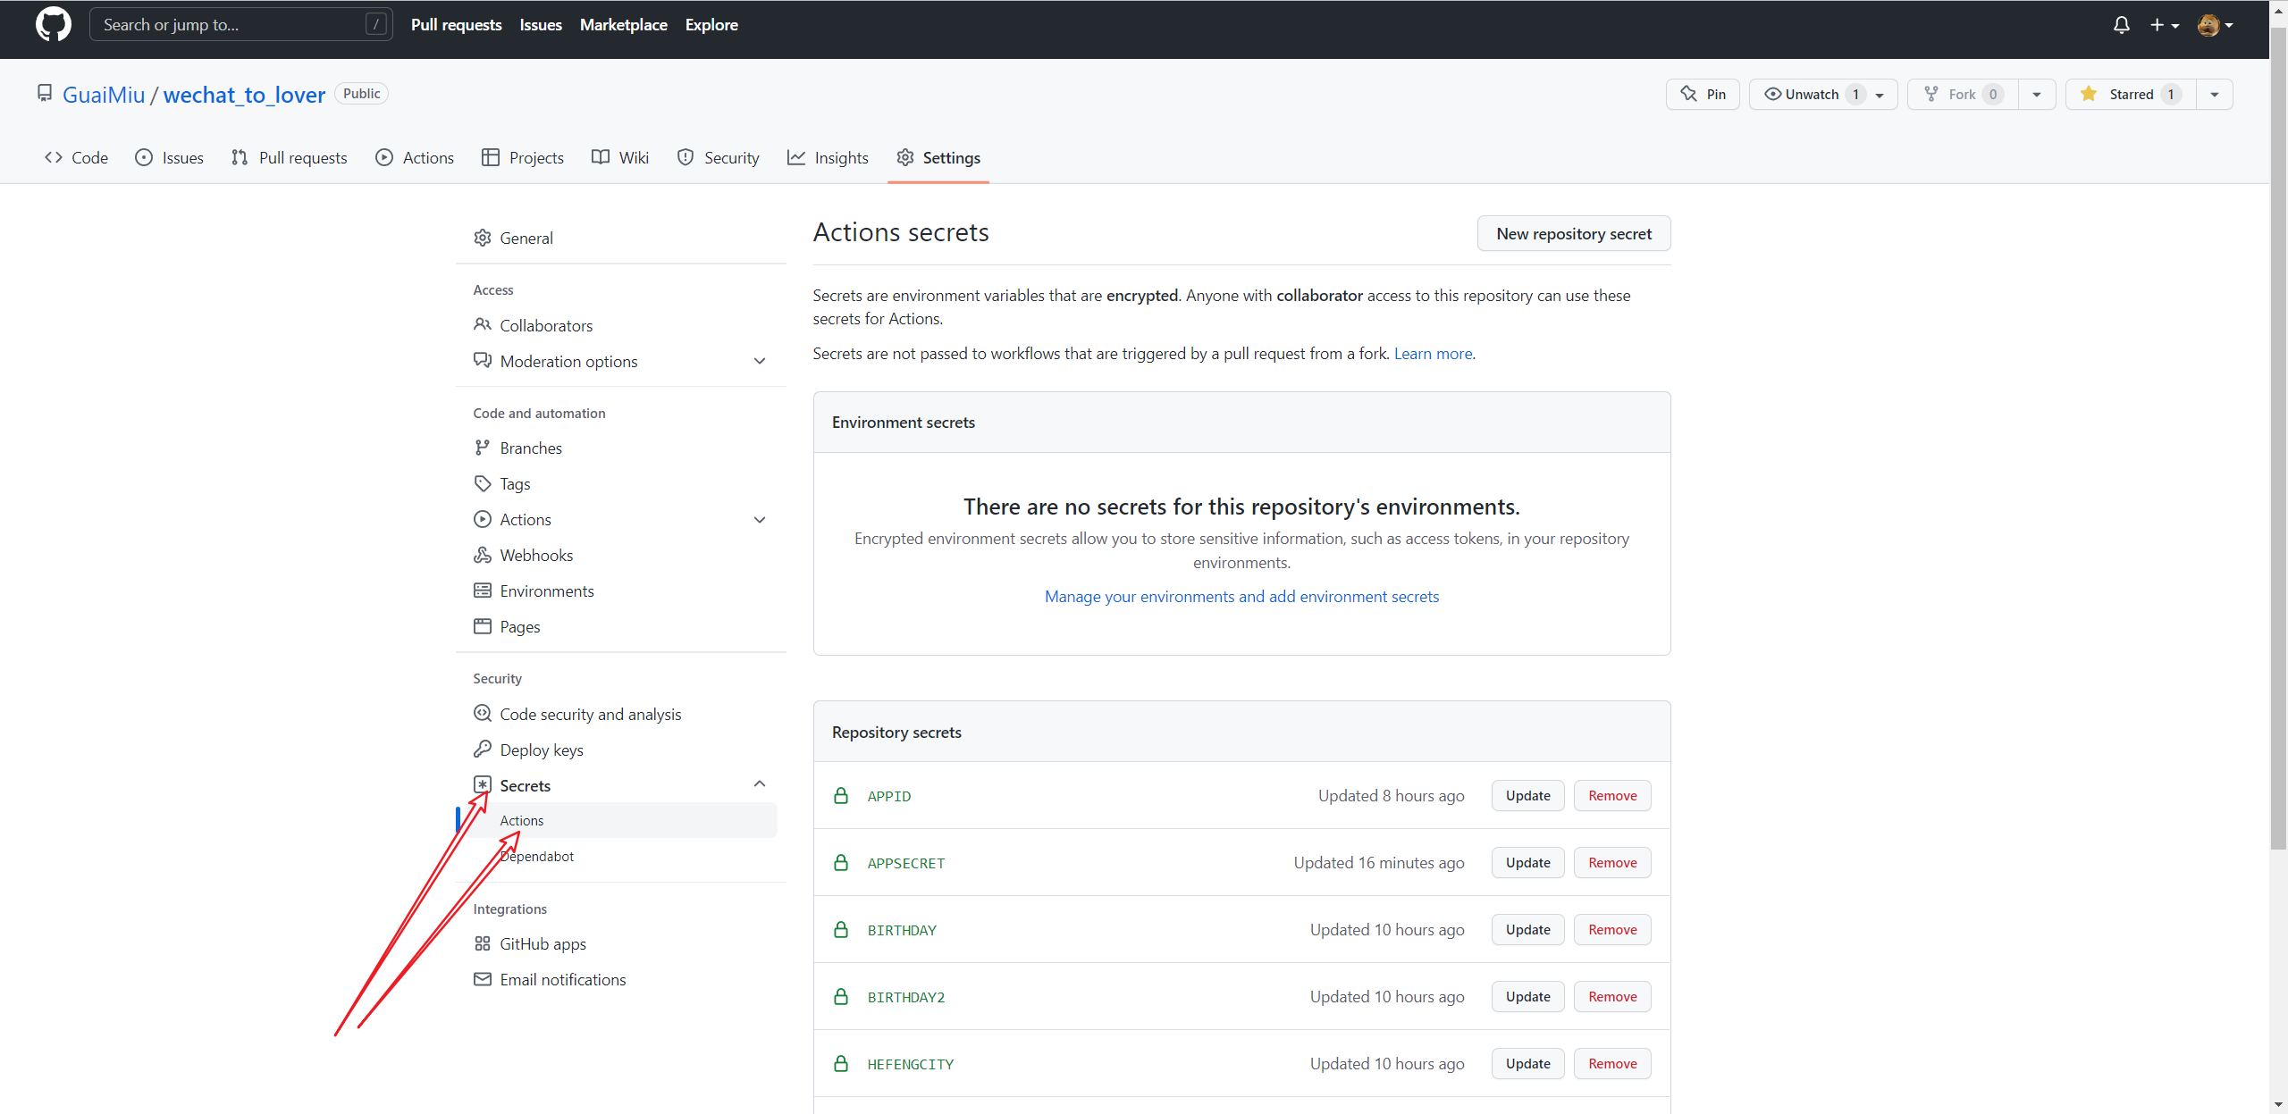The height and width of the screenshot is (1114, 2288).
Task: Expand Moderation options chevron
Action: (760, 361)
